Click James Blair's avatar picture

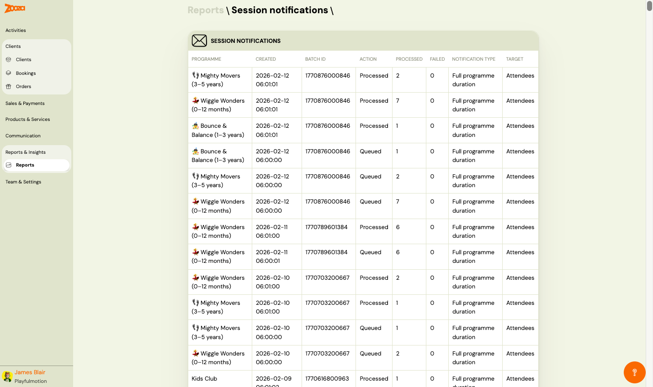coord(6,376)
